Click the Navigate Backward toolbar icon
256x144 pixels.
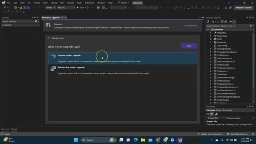pyautogui.click(x=5, y=8)
